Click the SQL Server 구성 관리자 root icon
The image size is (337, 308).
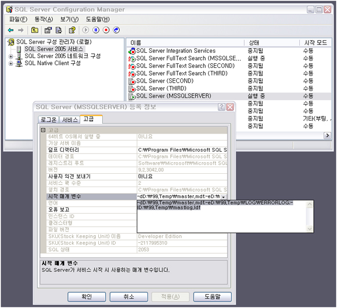[10, 42]
